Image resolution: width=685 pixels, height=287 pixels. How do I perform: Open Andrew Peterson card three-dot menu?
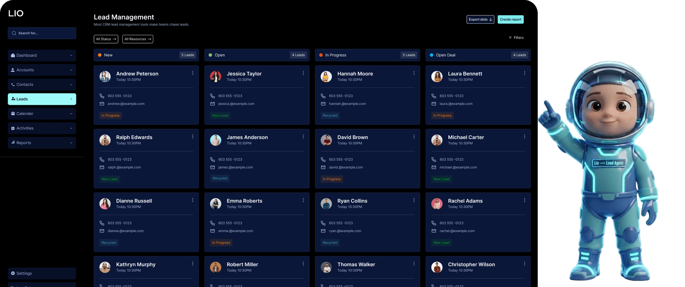click(x=193, y=73)
